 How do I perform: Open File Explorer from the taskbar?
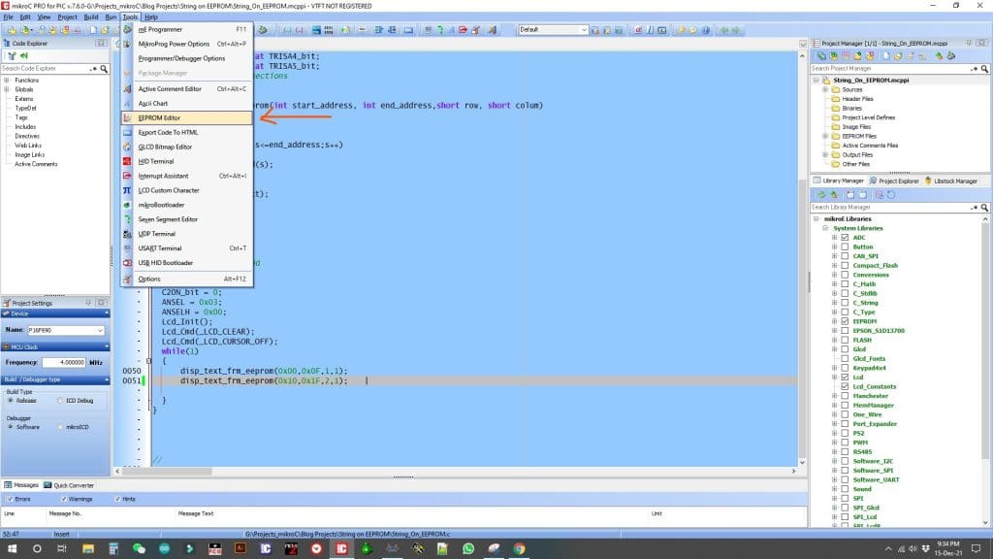(88, 549)
